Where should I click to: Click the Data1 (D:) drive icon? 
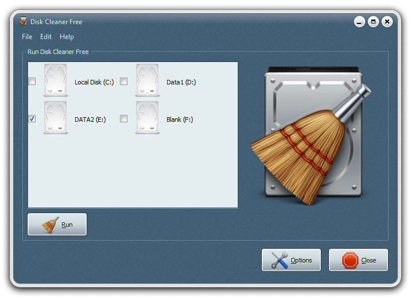click(x=148, y=80)
